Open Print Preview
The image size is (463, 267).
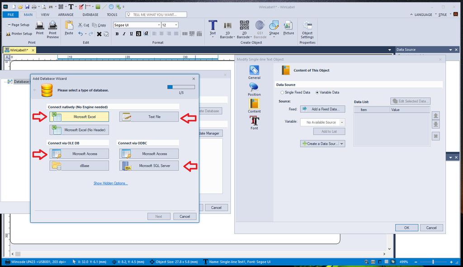click(x=52, y=30)
